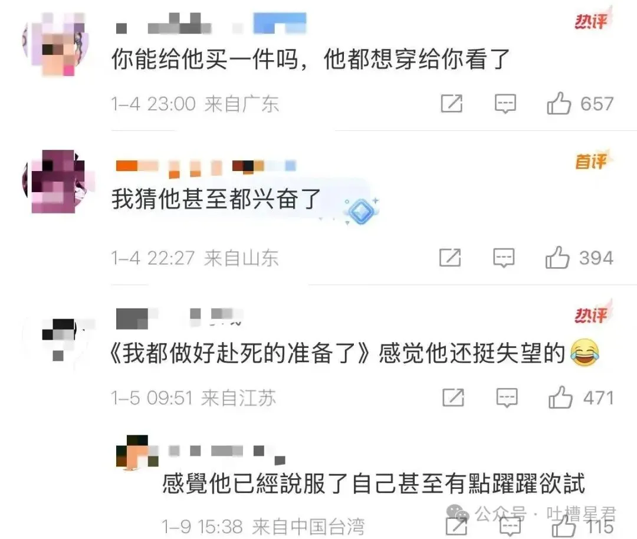
Task: Open the avatar of the 台湾 reply author
Action: 137,452
